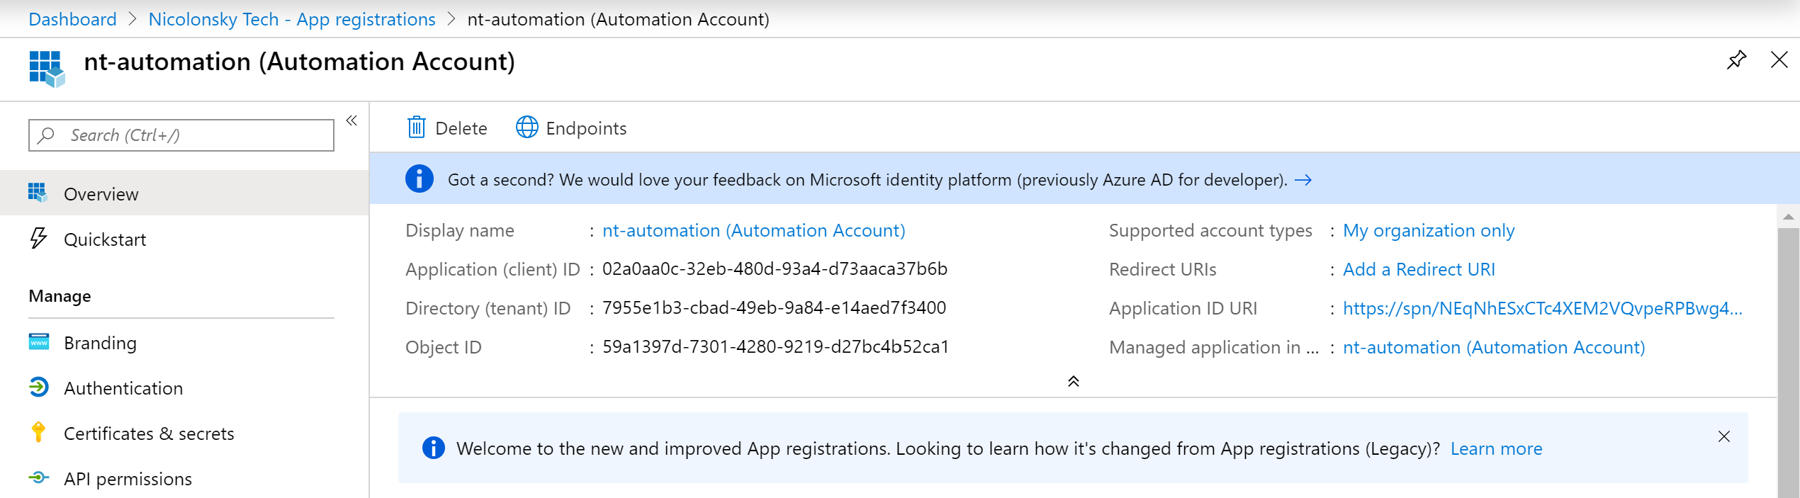Open the feedback banner message
Image resolution: width=1800 pixels, height=498 pixels.
tap(867, 180)
